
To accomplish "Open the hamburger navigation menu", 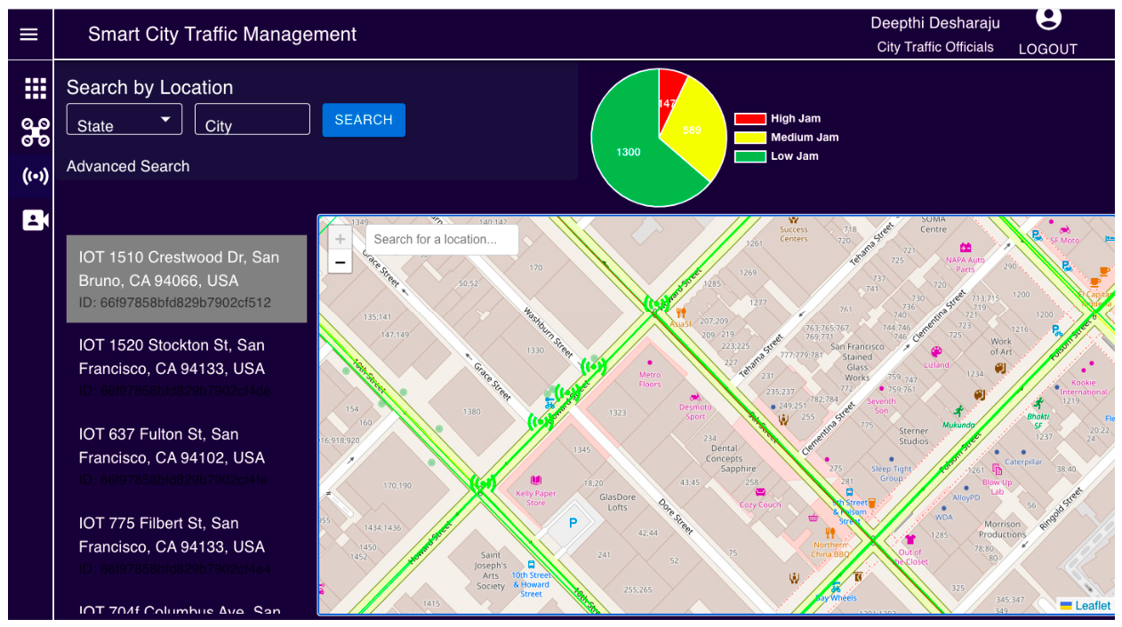I will coord(29,34).
